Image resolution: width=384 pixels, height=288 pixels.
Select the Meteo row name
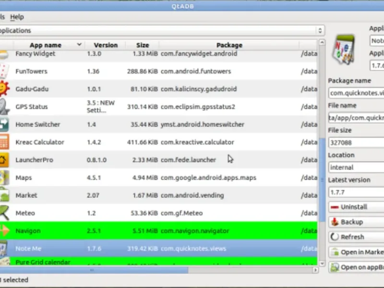tap(25, 213)
